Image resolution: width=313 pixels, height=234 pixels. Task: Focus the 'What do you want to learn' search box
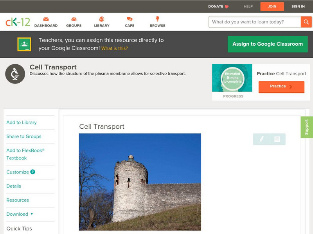pyautogui.click(x=255, y=22)
